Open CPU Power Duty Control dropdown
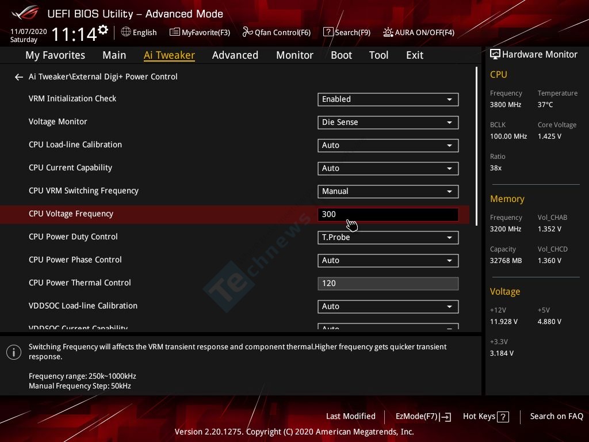The height and width of the screenshot is (442, 589). 388,238
